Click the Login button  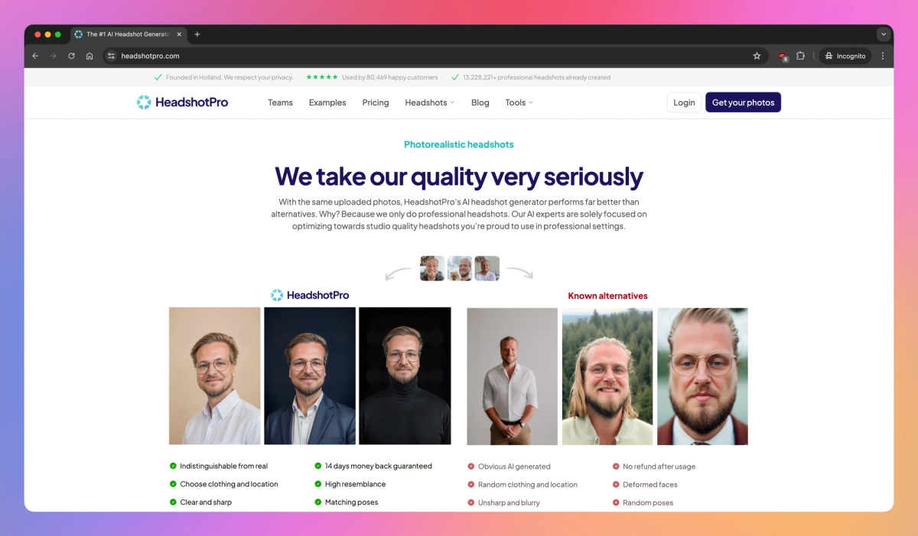684,102
